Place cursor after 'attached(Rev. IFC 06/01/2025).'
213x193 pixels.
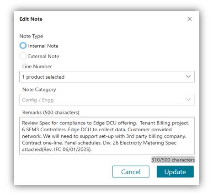tap(92, 150)
